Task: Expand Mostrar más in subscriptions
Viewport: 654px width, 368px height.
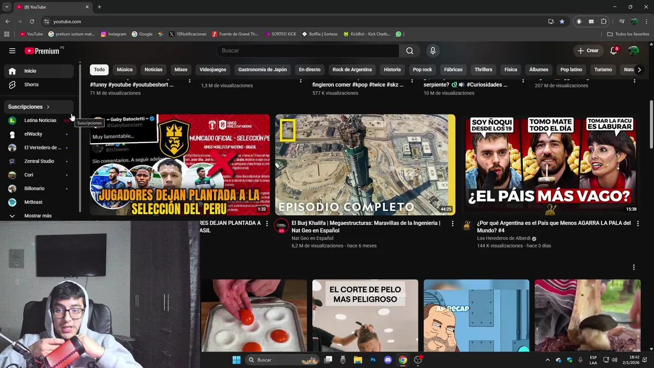Action: coord(39,216)
